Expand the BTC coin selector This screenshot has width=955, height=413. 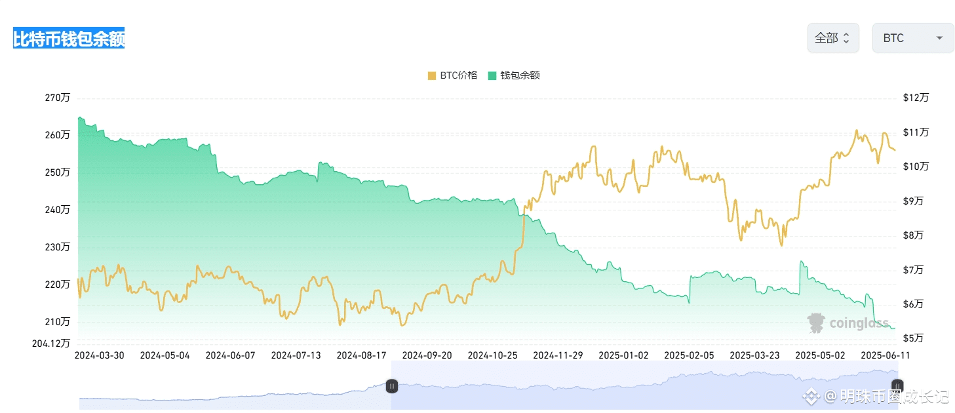tap(912, 38)
